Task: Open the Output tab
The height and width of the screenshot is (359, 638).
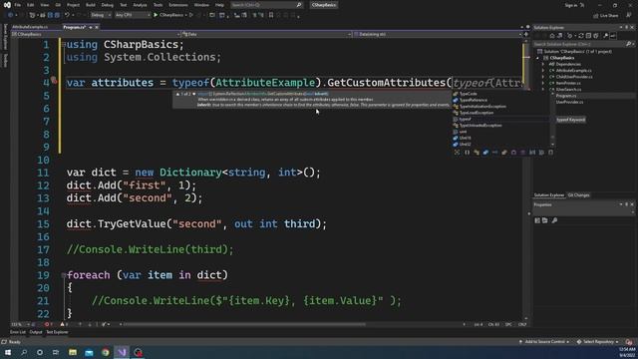Action: (36, 332)
